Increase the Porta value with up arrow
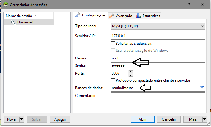This screenshot has width=211, height=127. pos(131,72)
